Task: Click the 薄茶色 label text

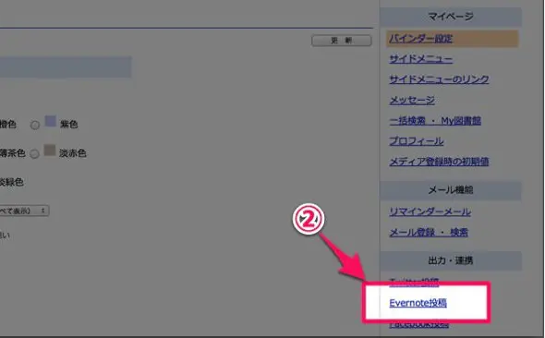Action: click(x=13, y=153)
